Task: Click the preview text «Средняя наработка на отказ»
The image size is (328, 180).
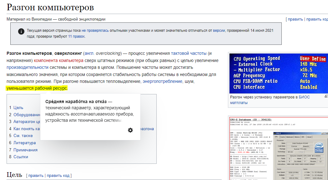Action: tap(76, 102)
